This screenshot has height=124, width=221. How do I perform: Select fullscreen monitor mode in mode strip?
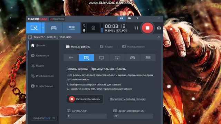coord(102,58)
